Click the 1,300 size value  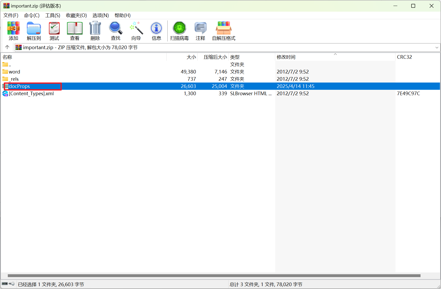coord(190,93)
